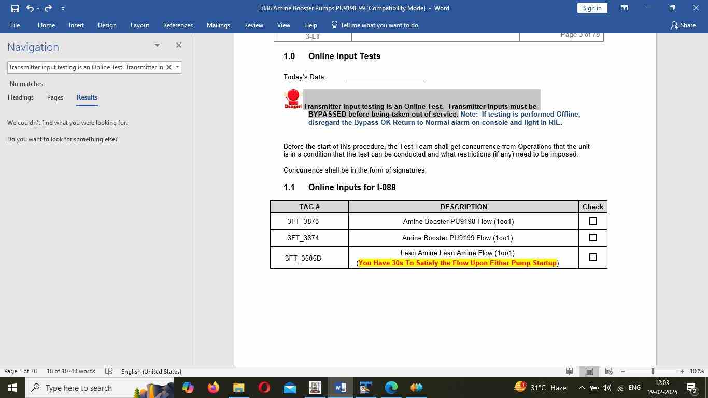This screenshot has width=708, height=398.
Task: Click the Sign in button
Action: tap(592, 8)
